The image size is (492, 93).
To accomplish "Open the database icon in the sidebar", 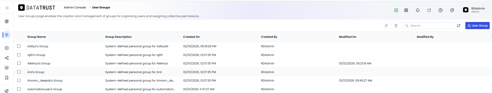I will click(x=7, y=48).
